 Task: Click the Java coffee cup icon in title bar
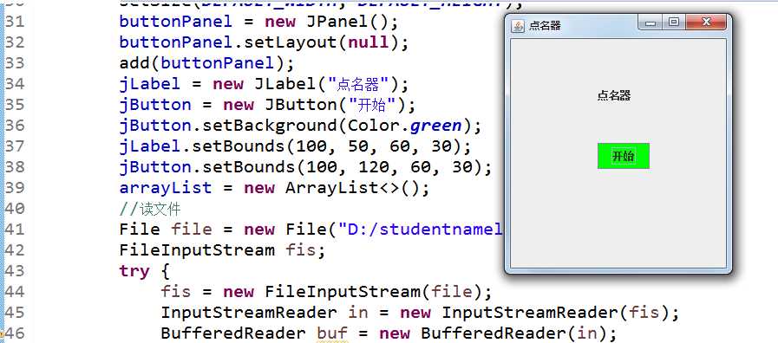coord(518,26)
